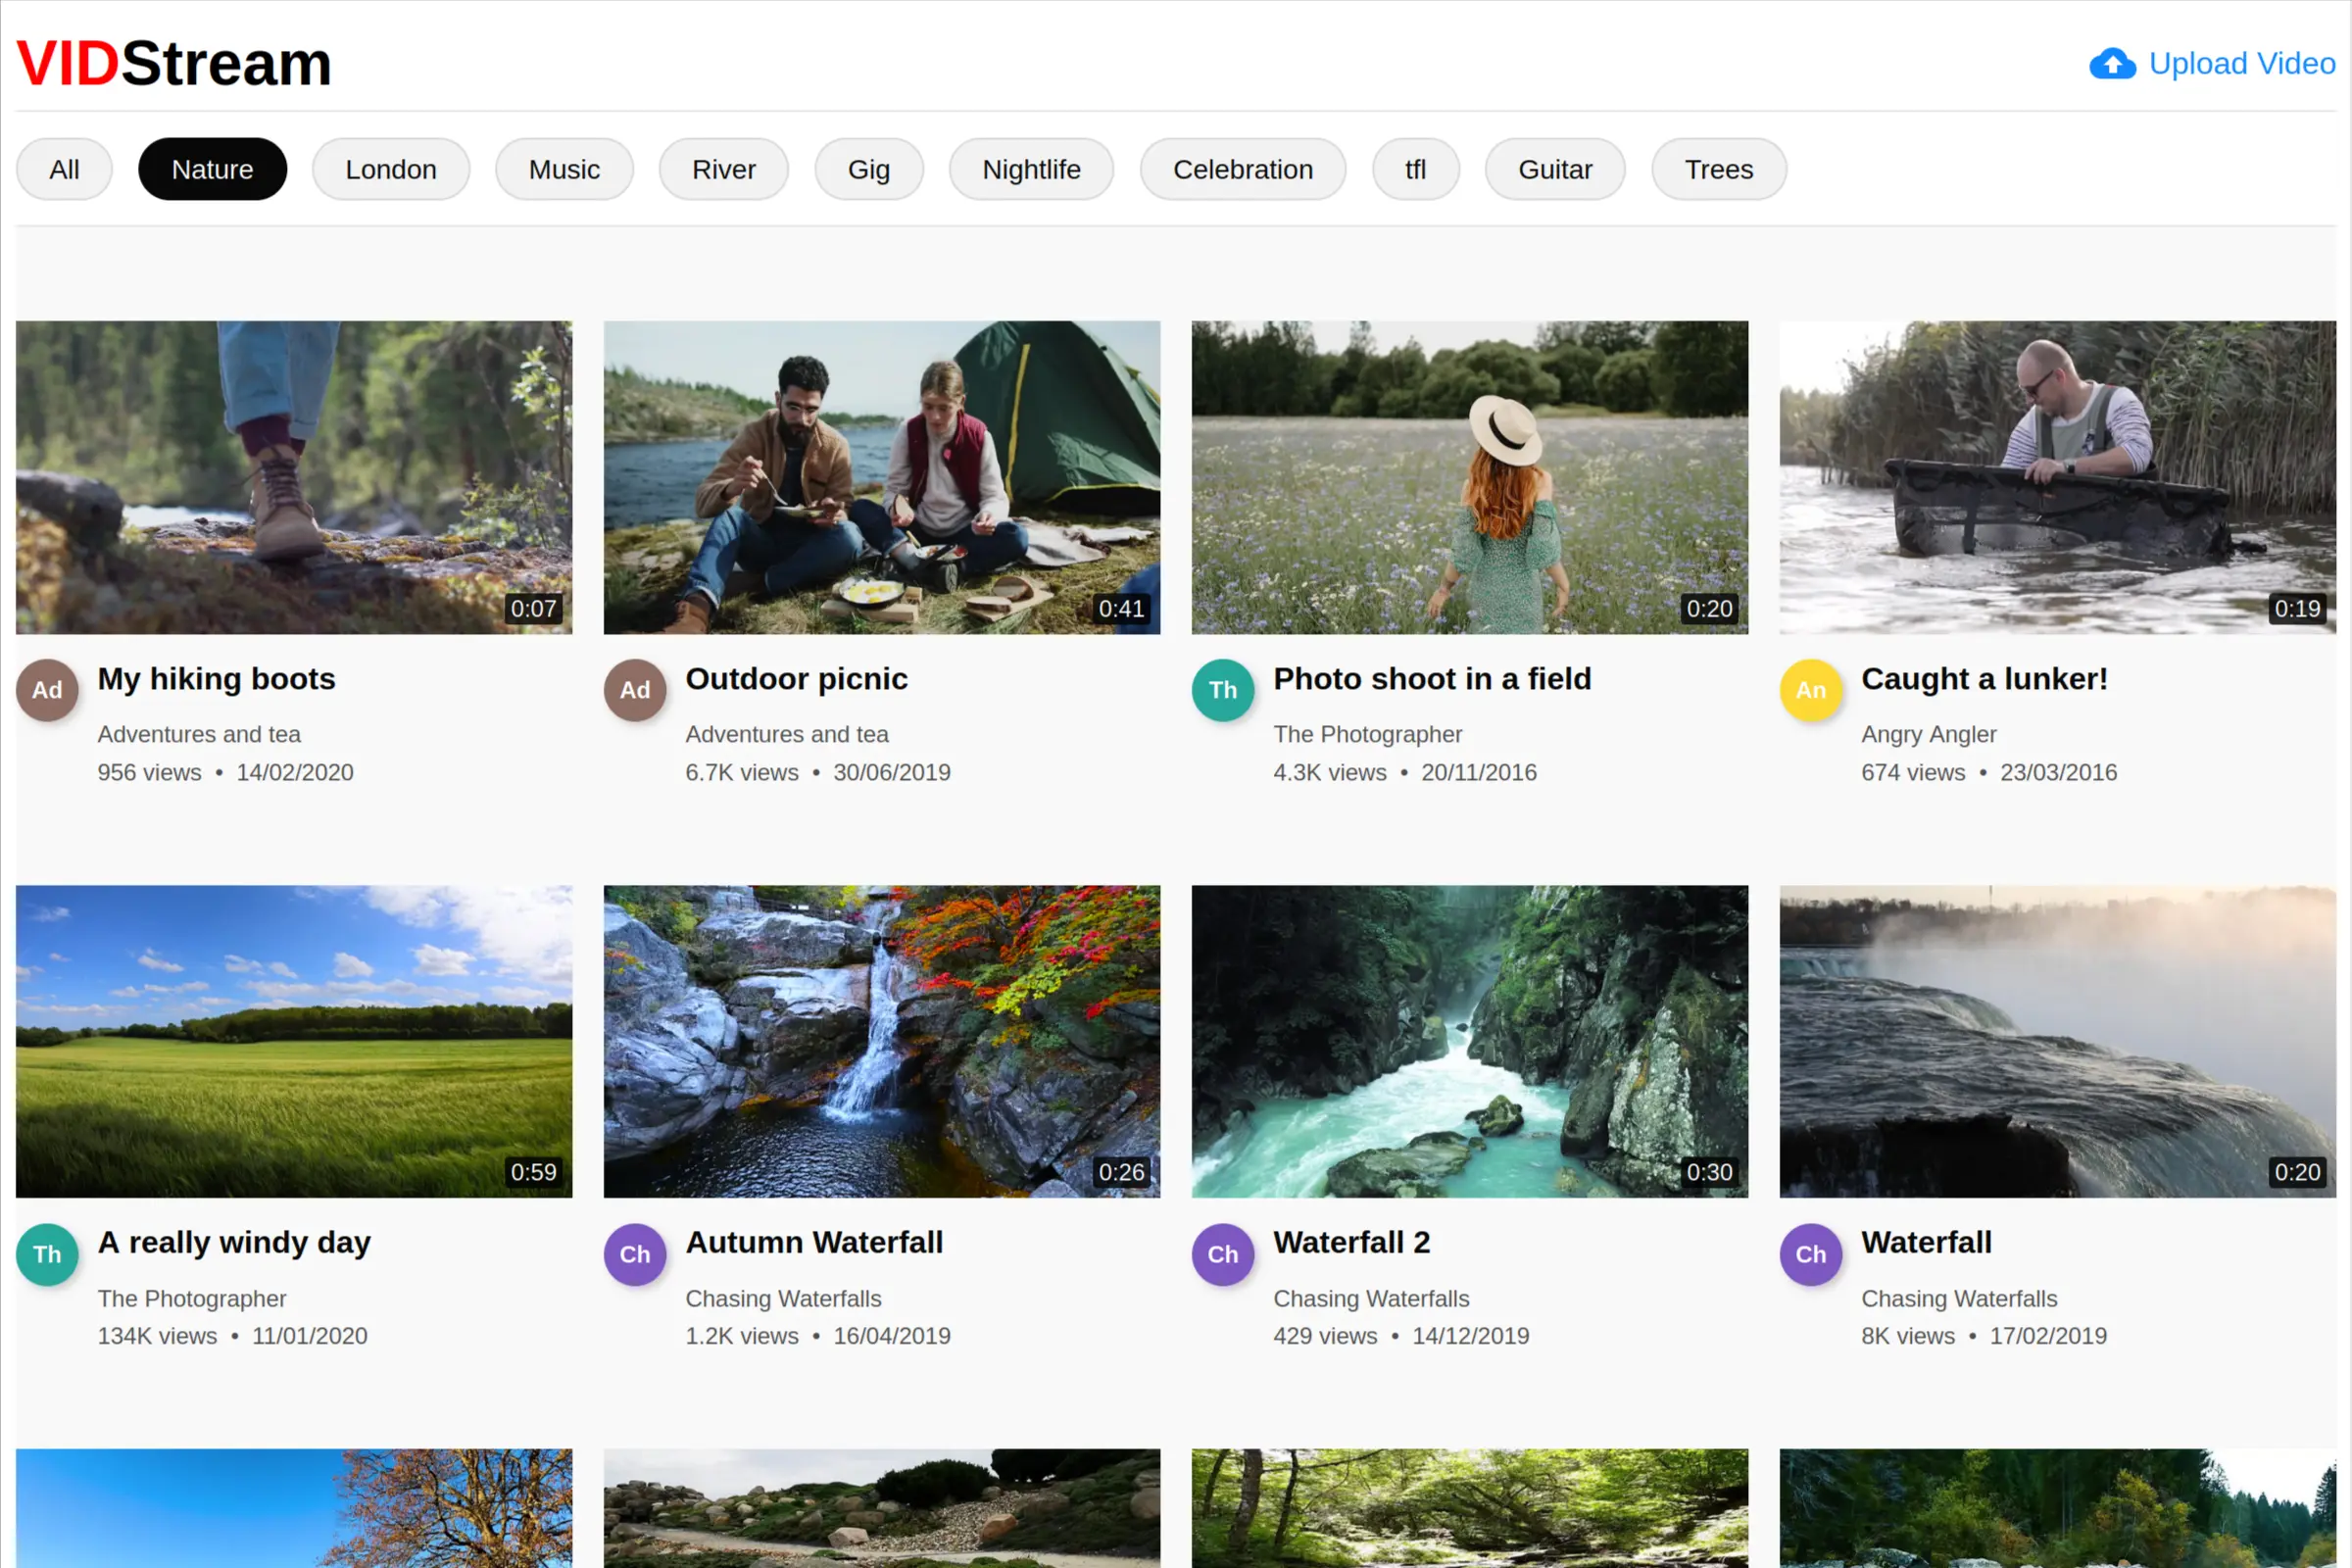Toggle the Nightlife category chip
This screenshot has width=2352, height=1568.
1031,169
